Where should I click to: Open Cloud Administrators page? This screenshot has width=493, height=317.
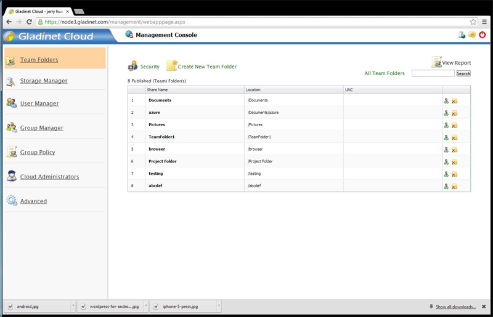[x=49, y=177]
